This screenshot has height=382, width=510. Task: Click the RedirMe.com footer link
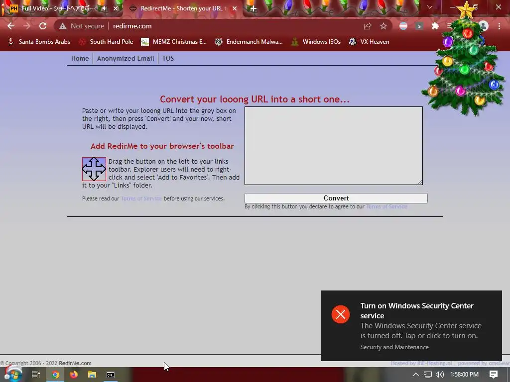pos(75,363)
